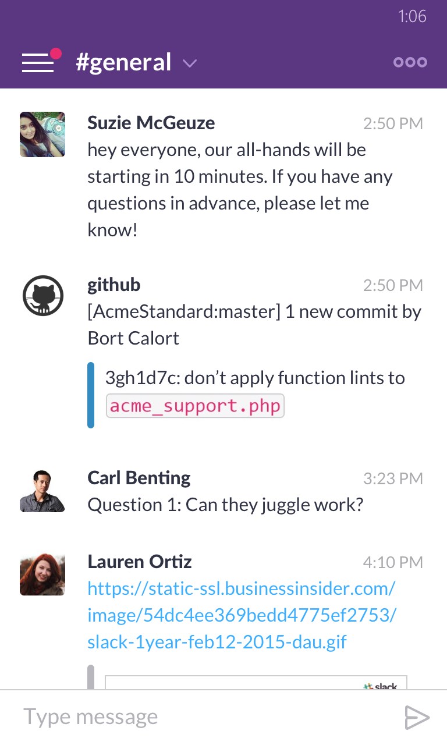Tap the 3:23 PM message timestamp

point(393,478)
